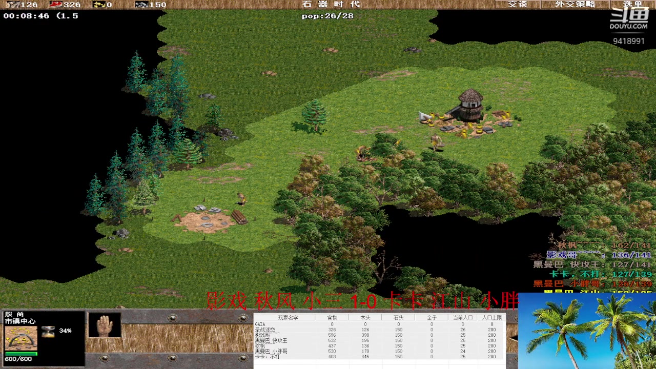Click the hourglass training progress icon
This screenshot has height=369, width=656.
pos(48,332)
